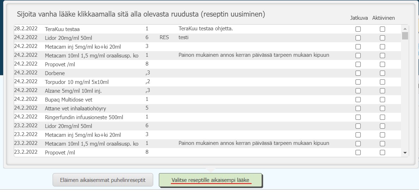
Task: Select Attane vet inhalaatiohöyry
Action: (207, 108)
